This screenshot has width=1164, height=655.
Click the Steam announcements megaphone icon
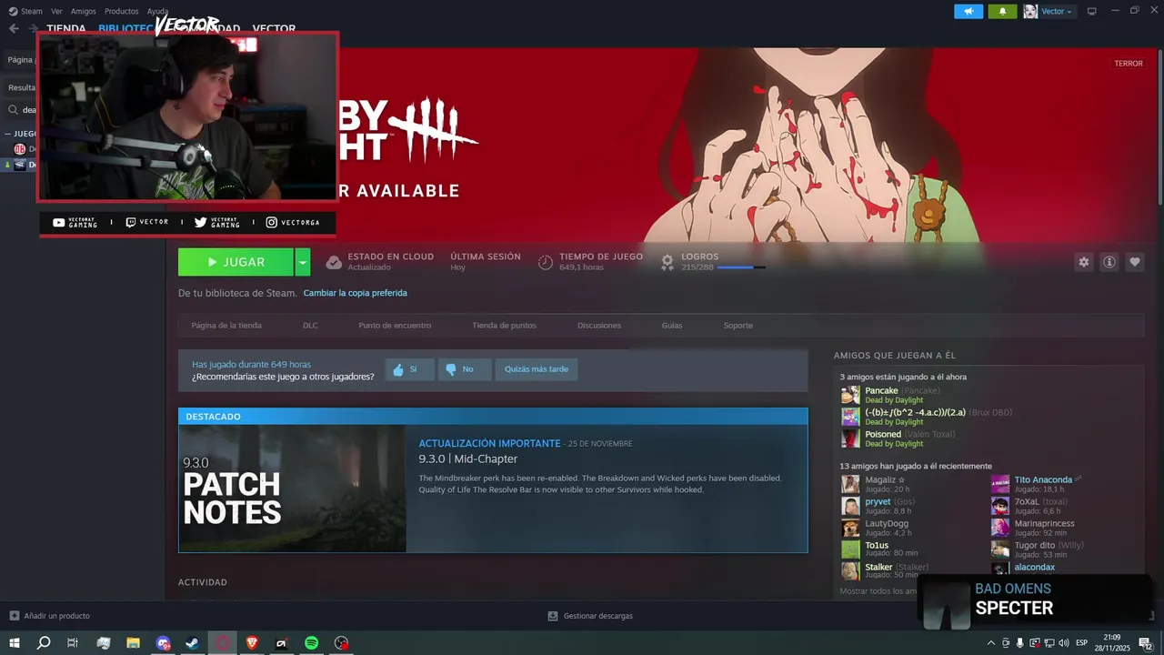coord(968,11)
